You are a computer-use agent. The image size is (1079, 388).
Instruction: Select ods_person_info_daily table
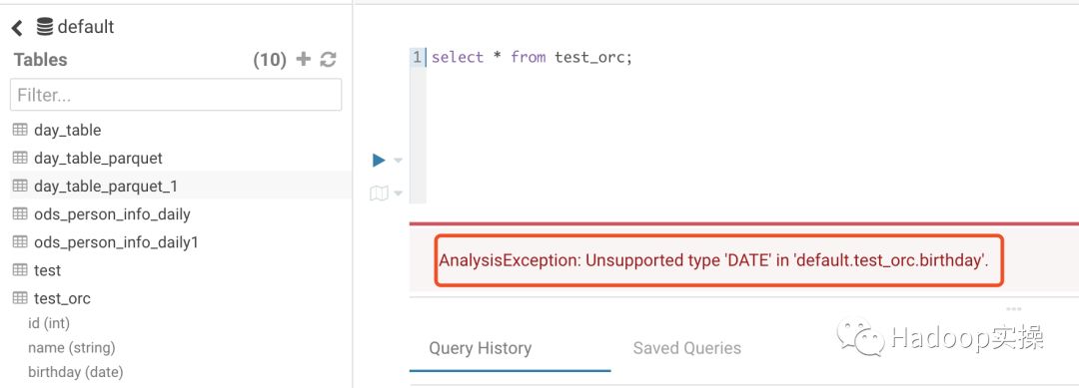tap(112, 214)
